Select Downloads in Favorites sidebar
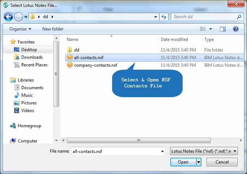This screenshot has width=247, height=174. pos(32,57)
